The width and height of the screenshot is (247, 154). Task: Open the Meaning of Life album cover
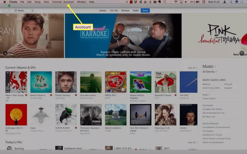pos(165,115)
